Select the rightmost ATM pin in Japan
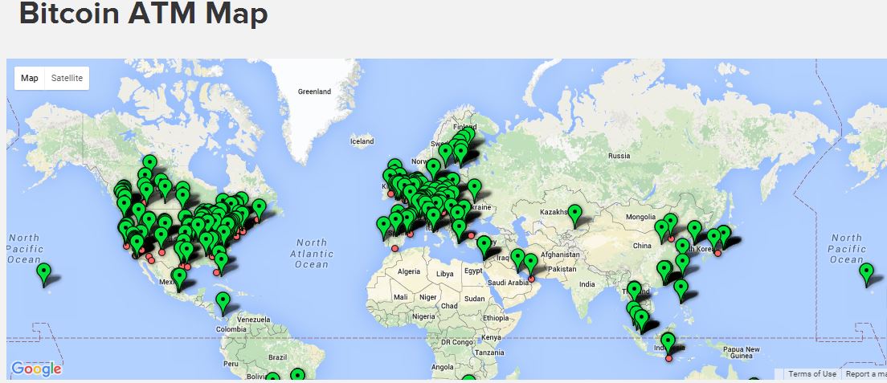The width and height of the screenshot is (887, 383). (x=724, y=236)
